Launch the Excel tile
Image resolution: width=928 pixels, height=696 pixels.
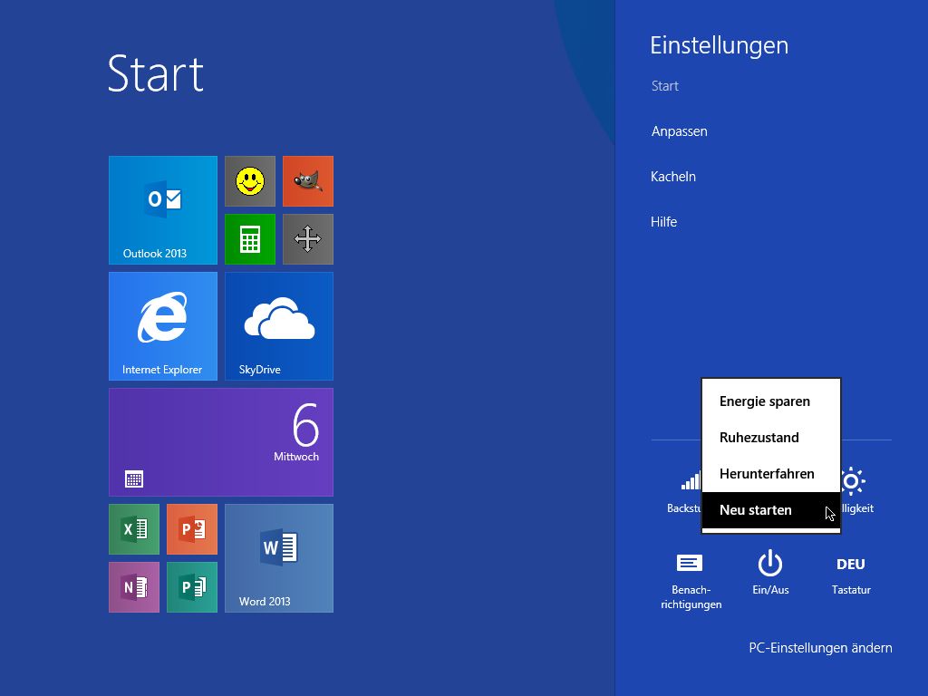pyautogui.click(x=134, y=529)
